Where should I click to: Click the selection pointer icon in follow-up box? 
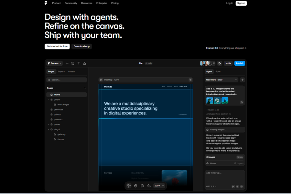(233, 187)
